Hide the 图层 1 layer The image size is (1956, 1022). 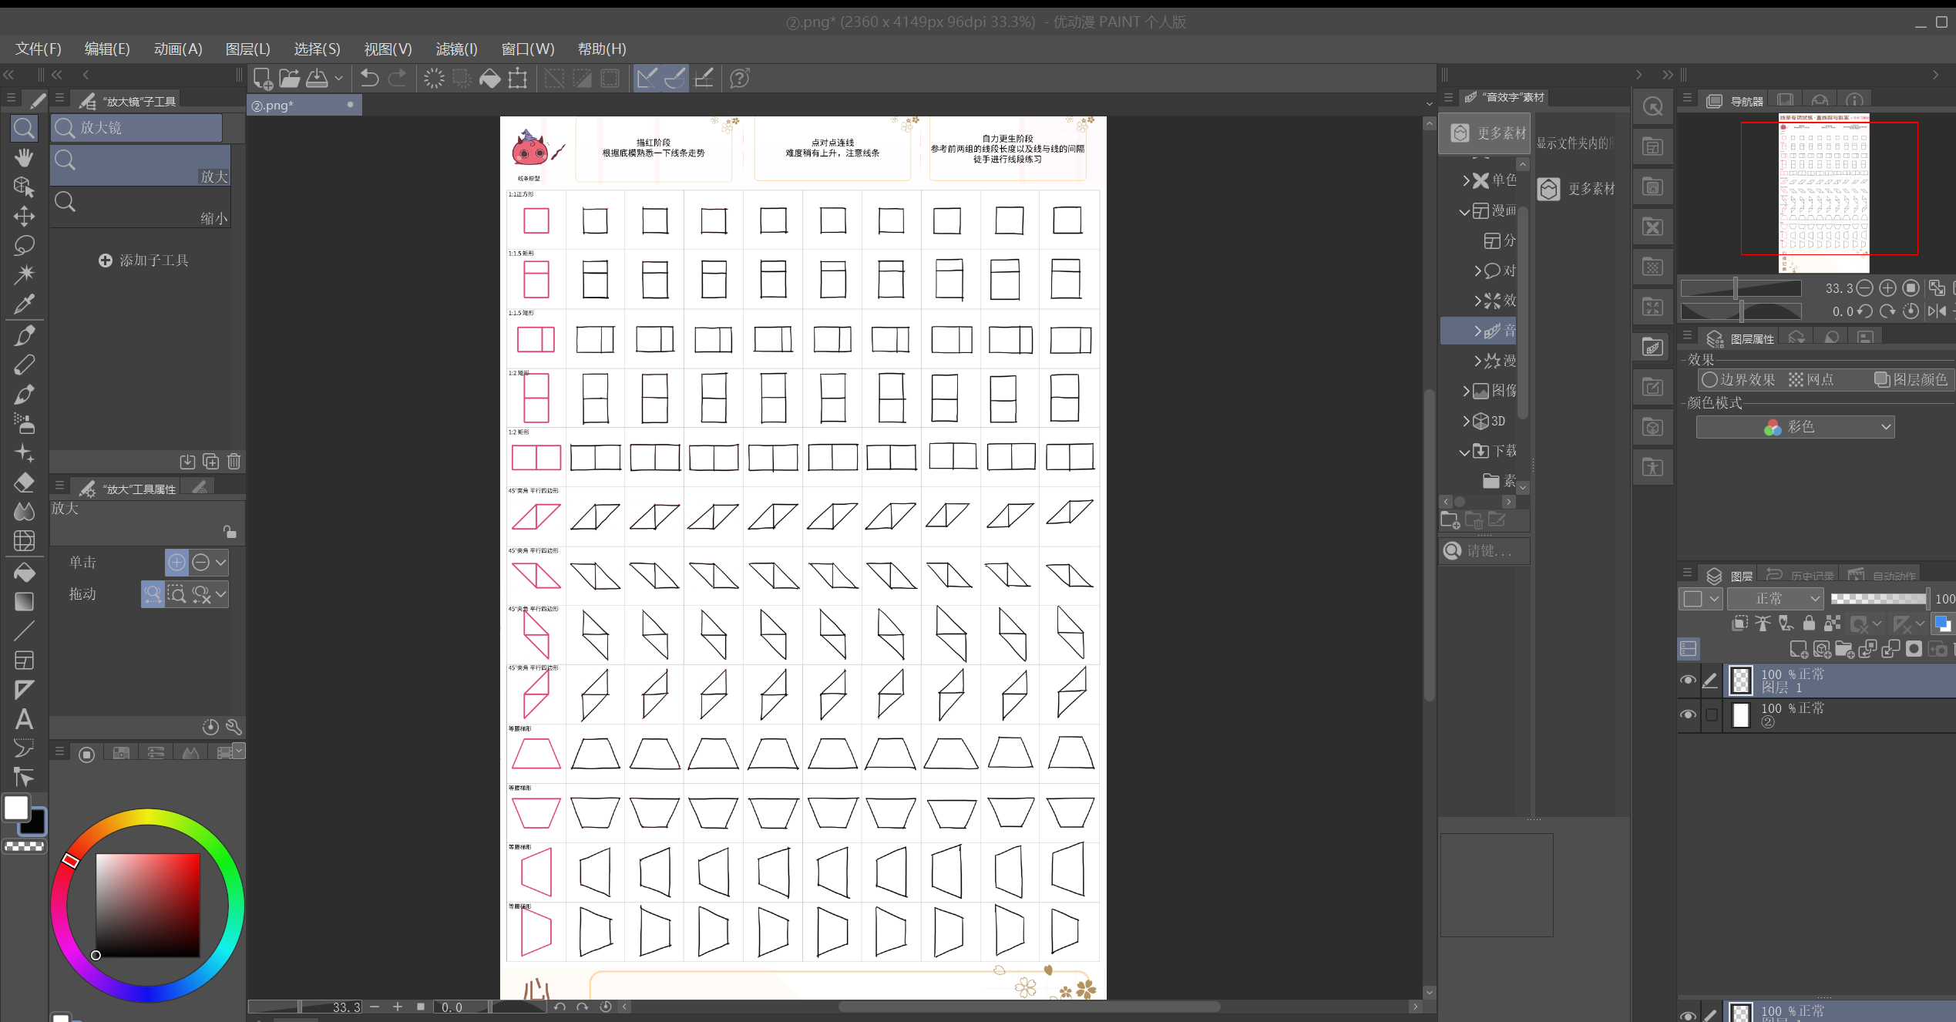click(1687, 680)
